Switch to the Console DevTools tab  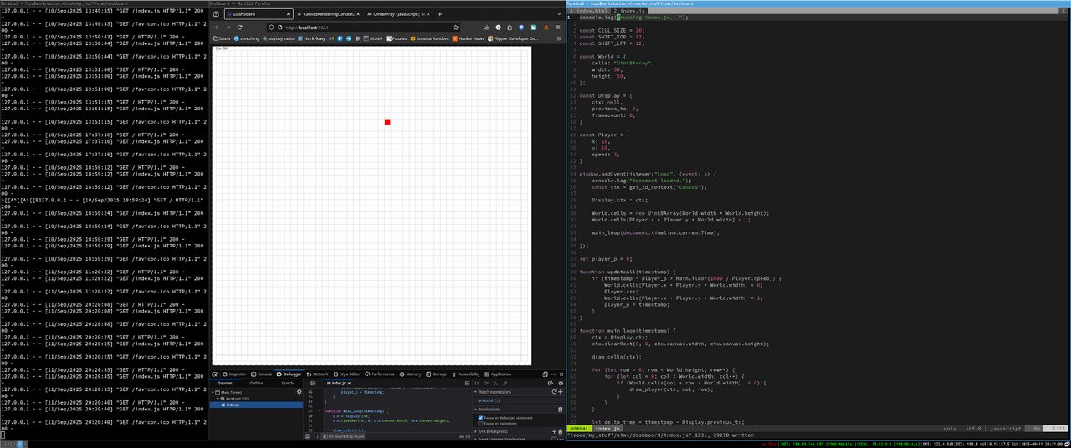tap(261, 374)
